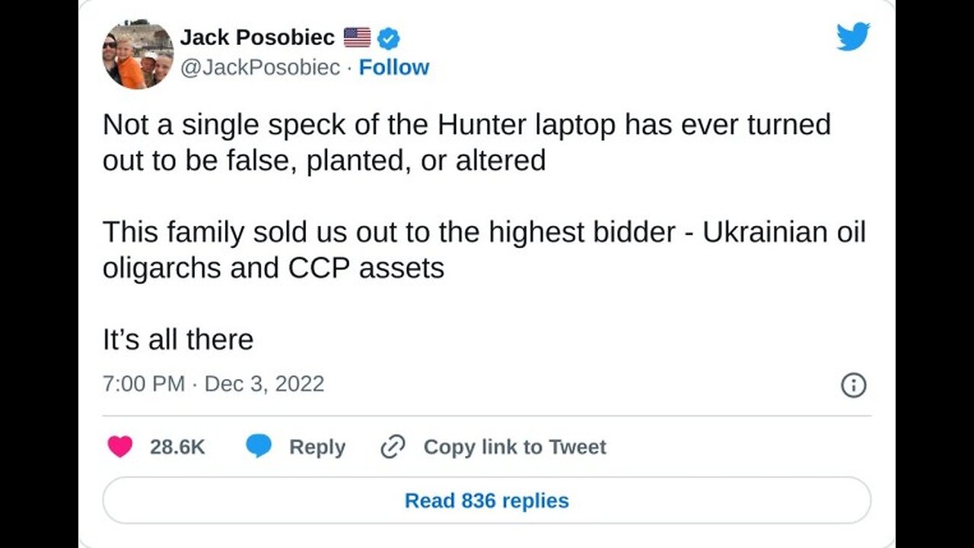
Task: Click the heart like icon
Action: [x=119, y=447]
